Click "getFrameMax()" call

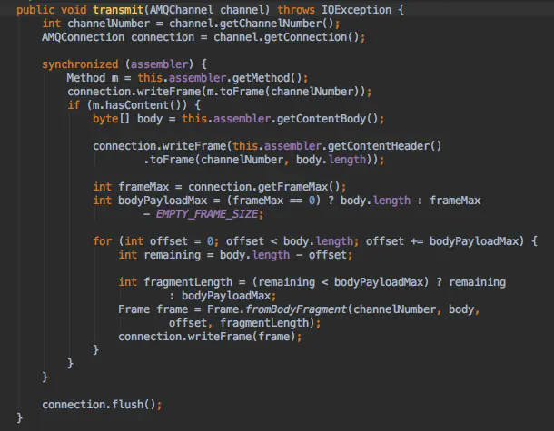[x=299, y=186]
